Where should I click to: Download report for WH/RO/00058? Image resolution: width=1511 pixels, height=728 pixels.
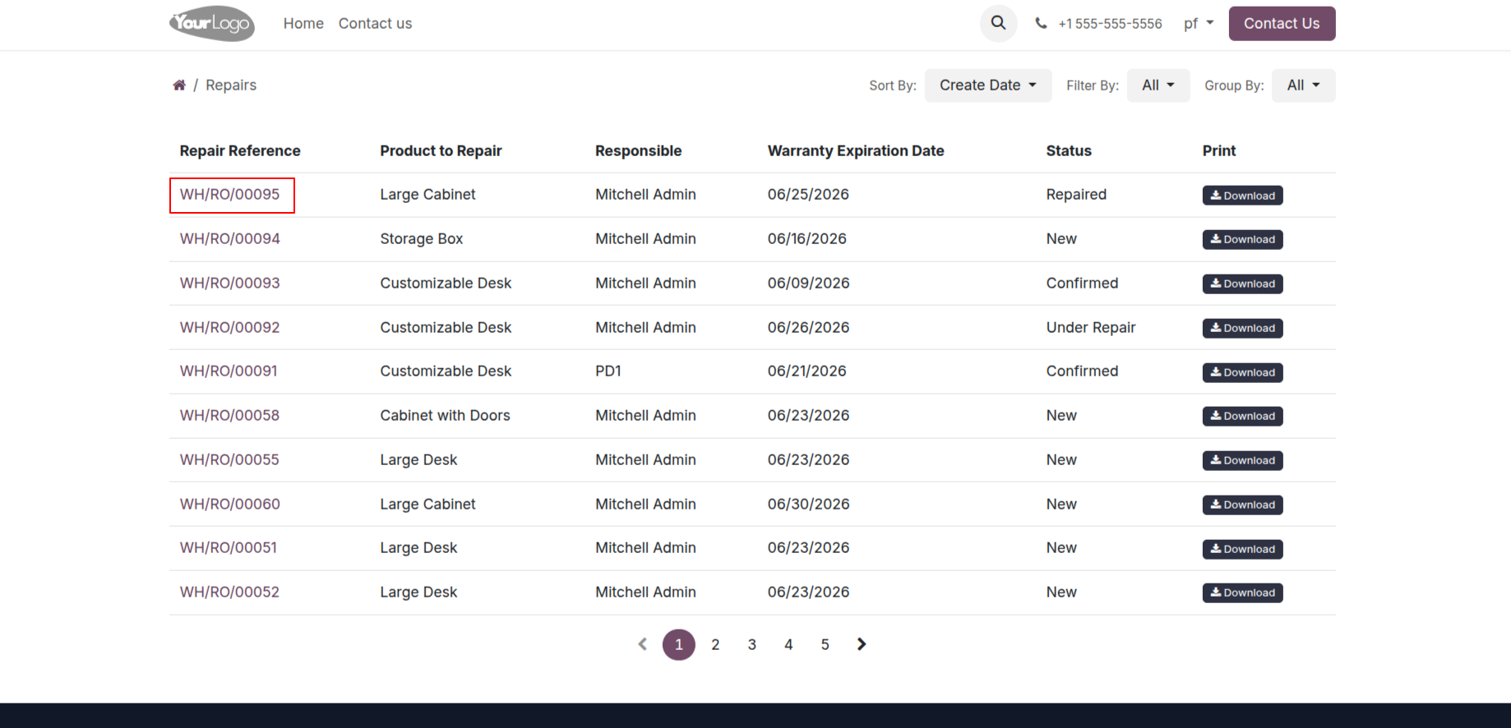(1242, 416)
